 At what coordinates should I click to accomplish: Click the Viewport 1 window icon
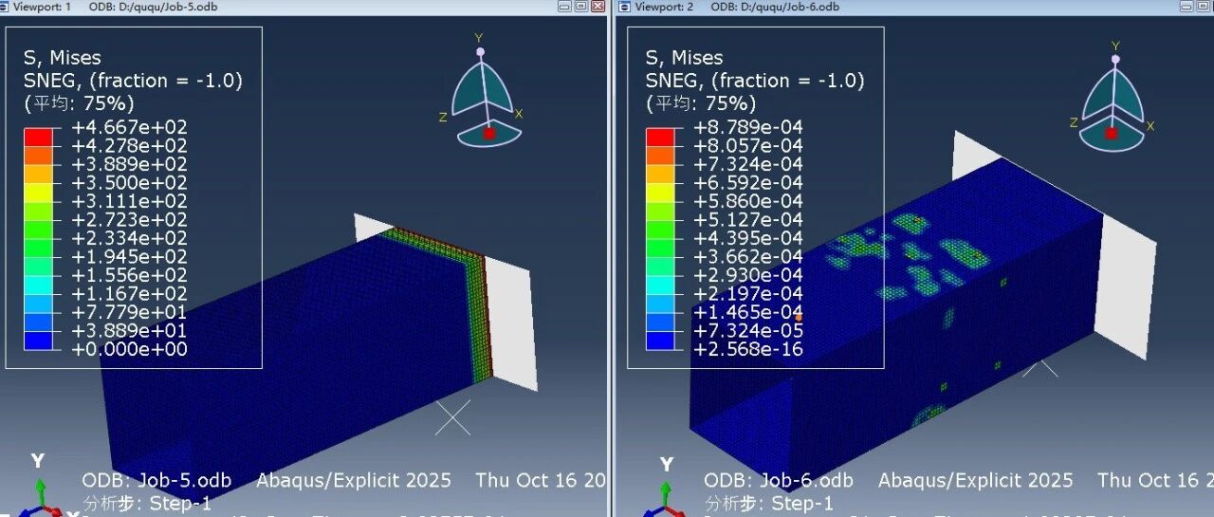(x=5, y=6)
